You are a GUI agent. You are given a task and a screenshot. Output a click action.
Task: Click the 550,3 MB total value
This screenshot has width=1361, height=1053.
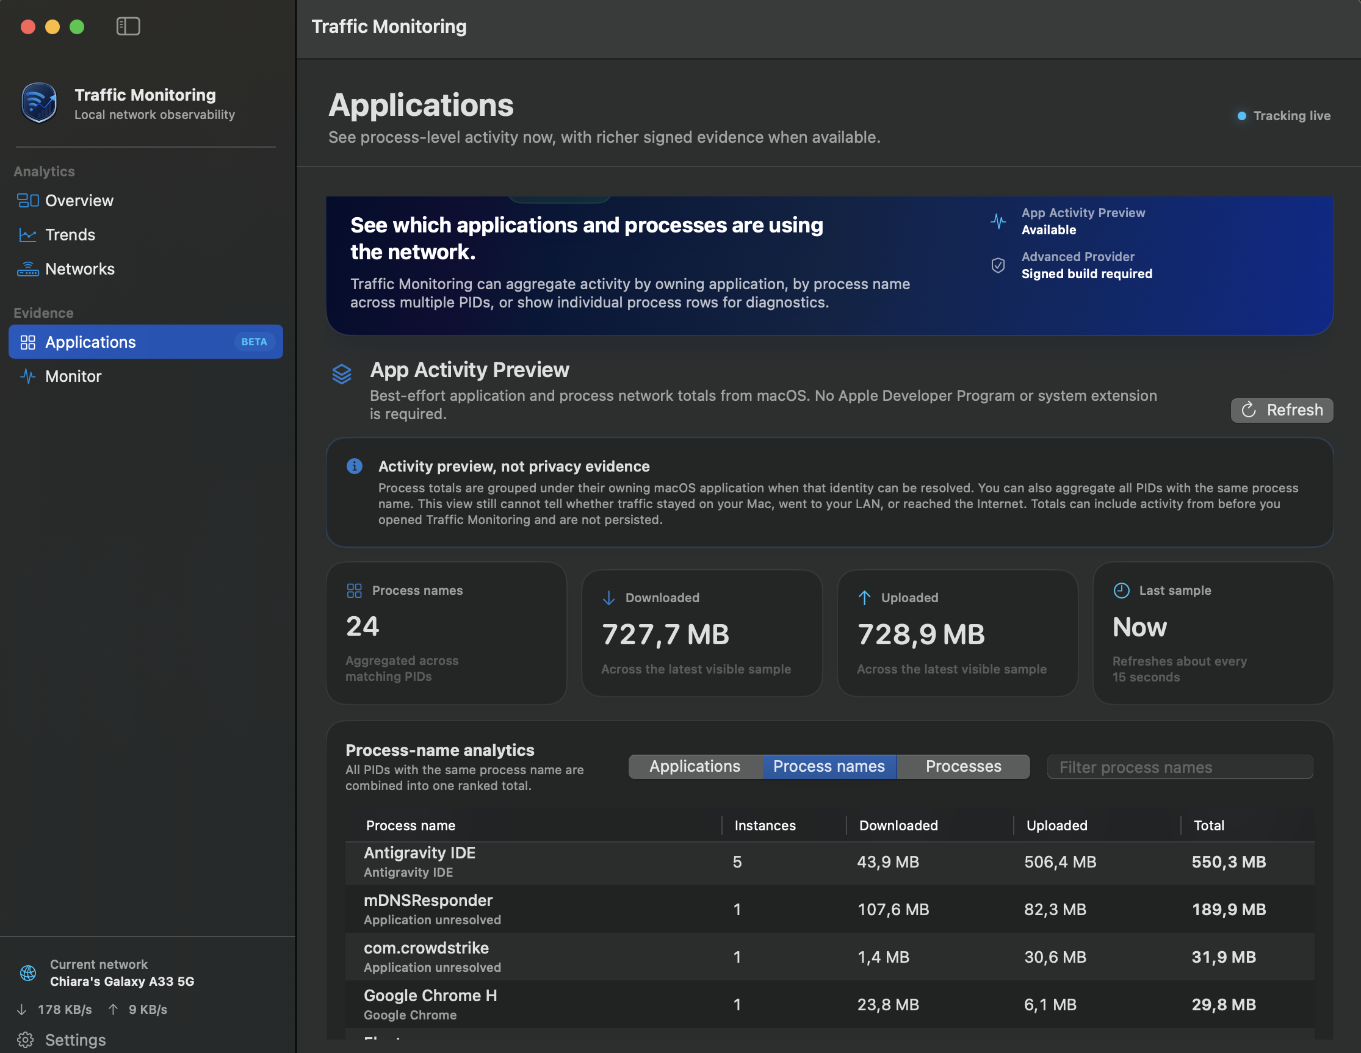pos(1229,862)
